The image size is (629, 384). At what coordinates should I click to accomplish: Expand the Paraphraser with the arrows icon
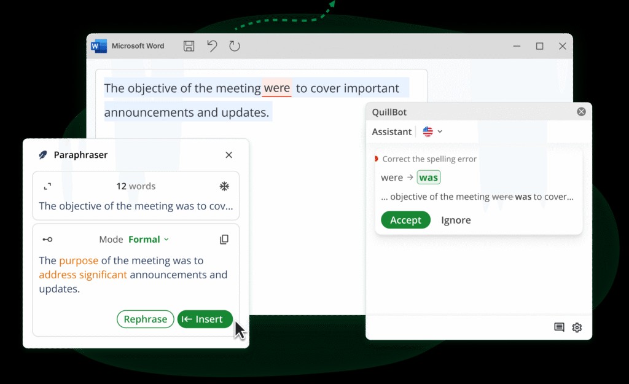(x=47, y=186)
